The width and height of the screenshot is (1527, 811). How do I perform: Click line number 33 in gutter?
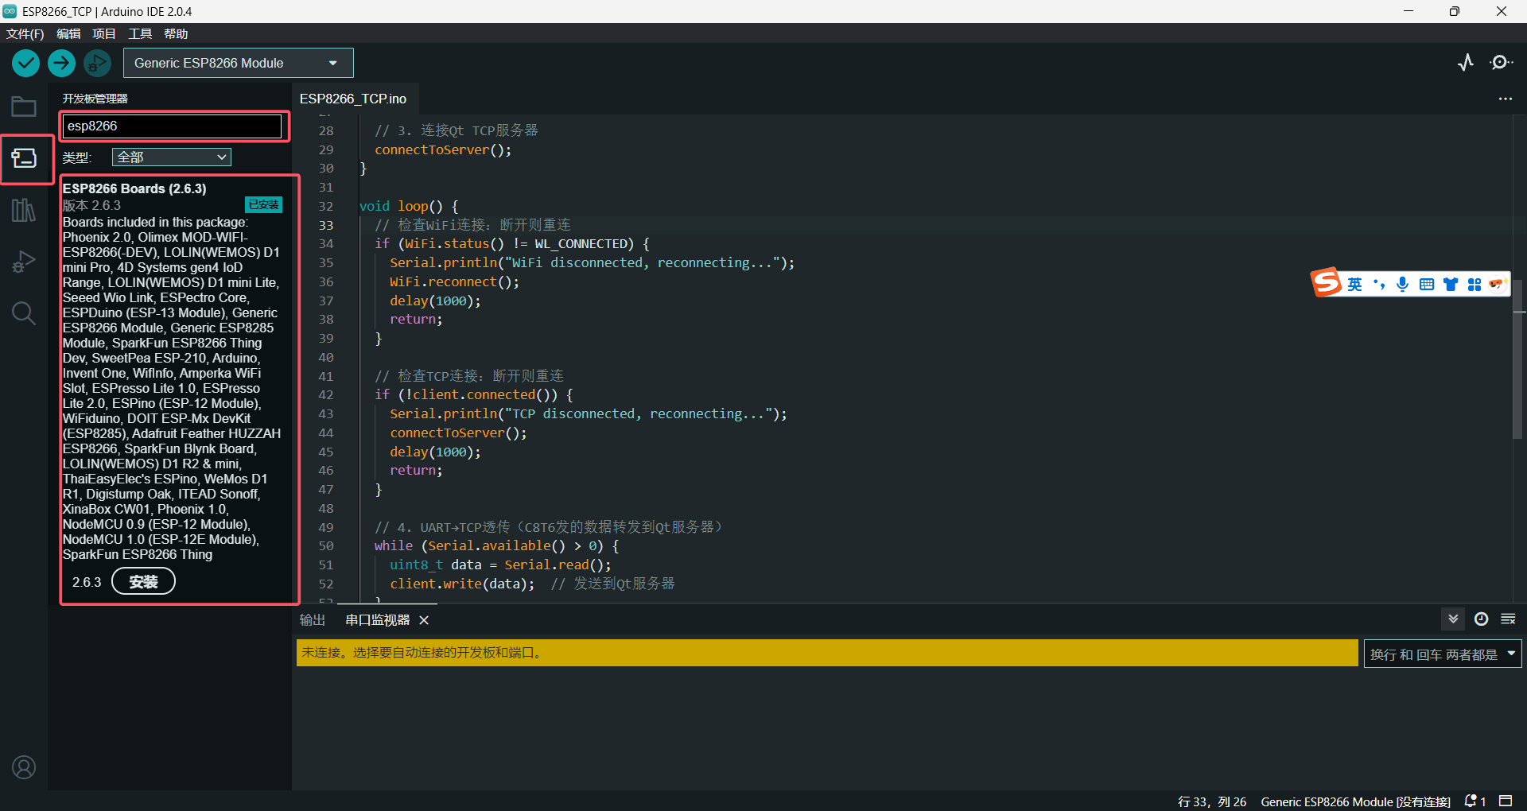tap(326, 225)
